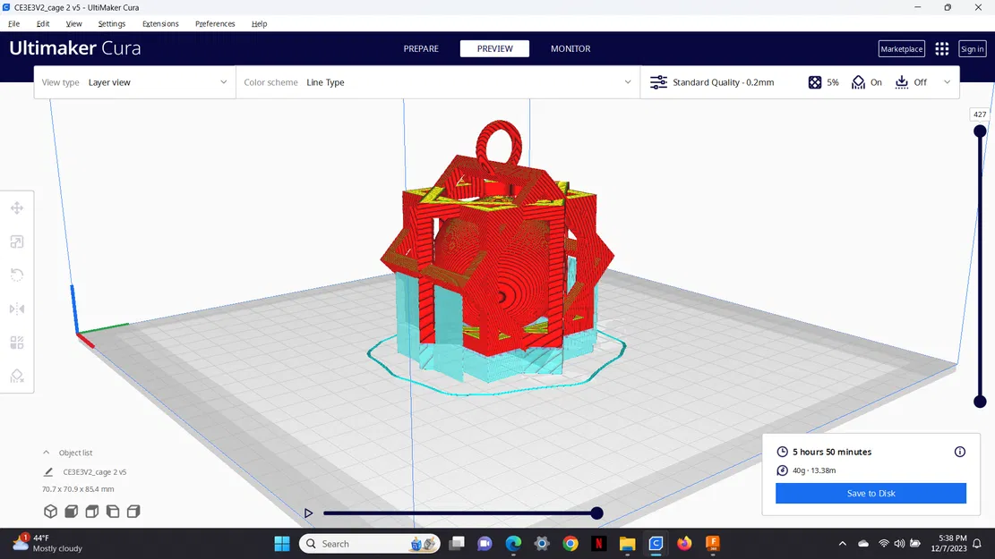
Task: Click the taskbar Search box
Action: point(370,543)
